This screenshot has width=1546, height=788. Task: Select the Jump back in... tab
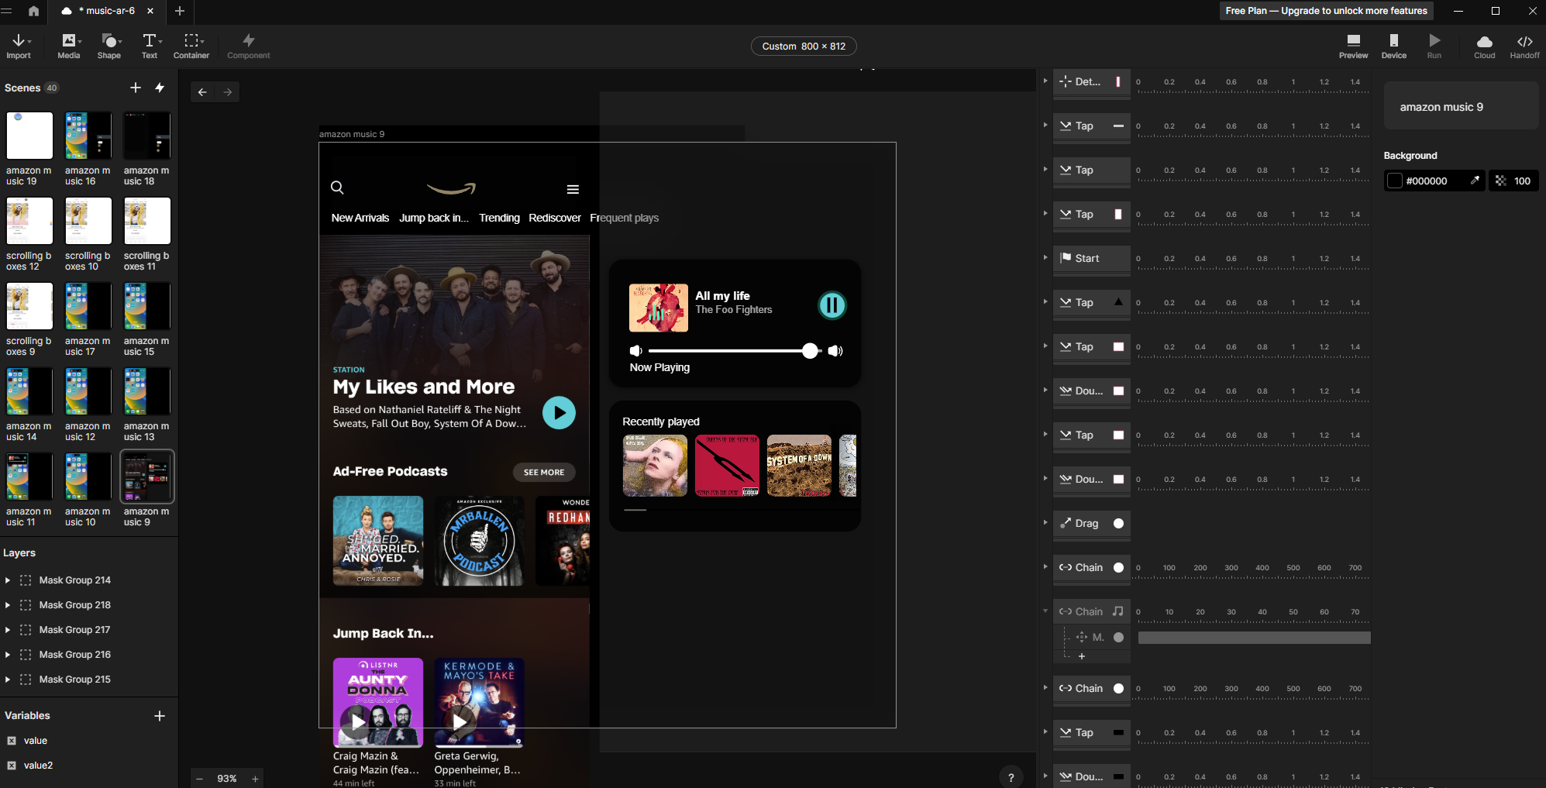click(x=434, y=218)
